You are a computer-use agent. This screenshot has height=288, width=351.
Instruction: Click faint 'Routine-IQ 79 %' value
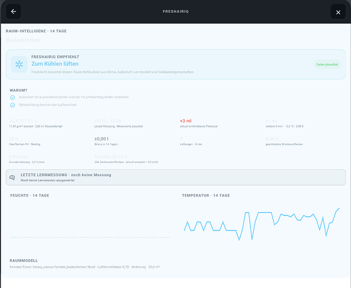tap(111, 157)
